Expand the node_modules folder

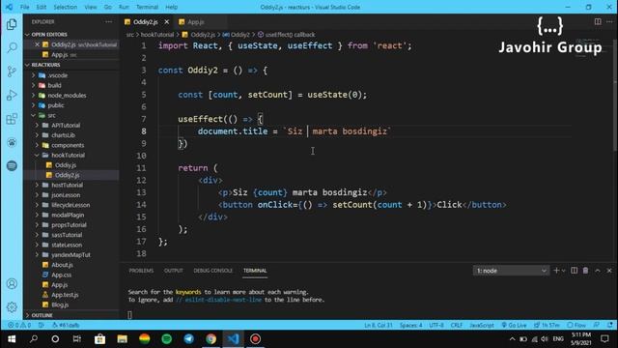pos(67,96)
